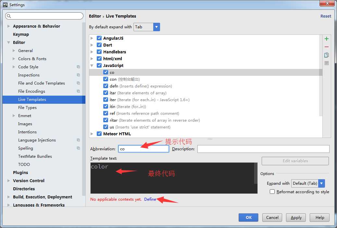The image size is (337, 228).
Task: Open Directories settings
Action: [24, 189]
